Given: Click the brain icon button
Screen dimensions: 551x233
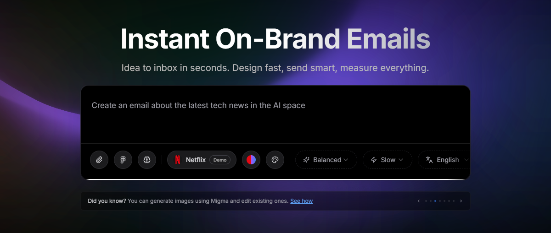Looking at the screenshot, I should pyautogui.click(x=147, y=160).
